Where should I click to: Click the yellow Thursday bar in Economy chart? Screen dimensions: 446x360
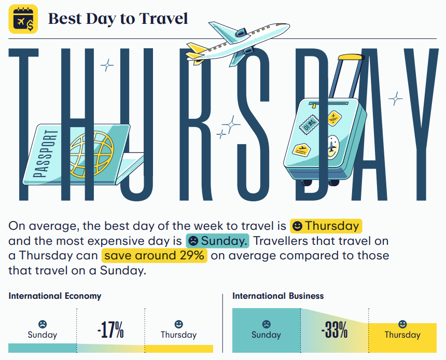(179, 349)
